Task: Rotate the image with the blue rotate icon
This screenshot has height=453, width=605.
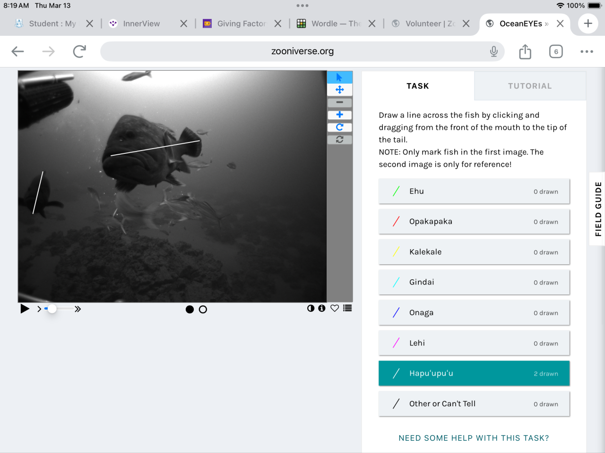Action: pos(339,127)
